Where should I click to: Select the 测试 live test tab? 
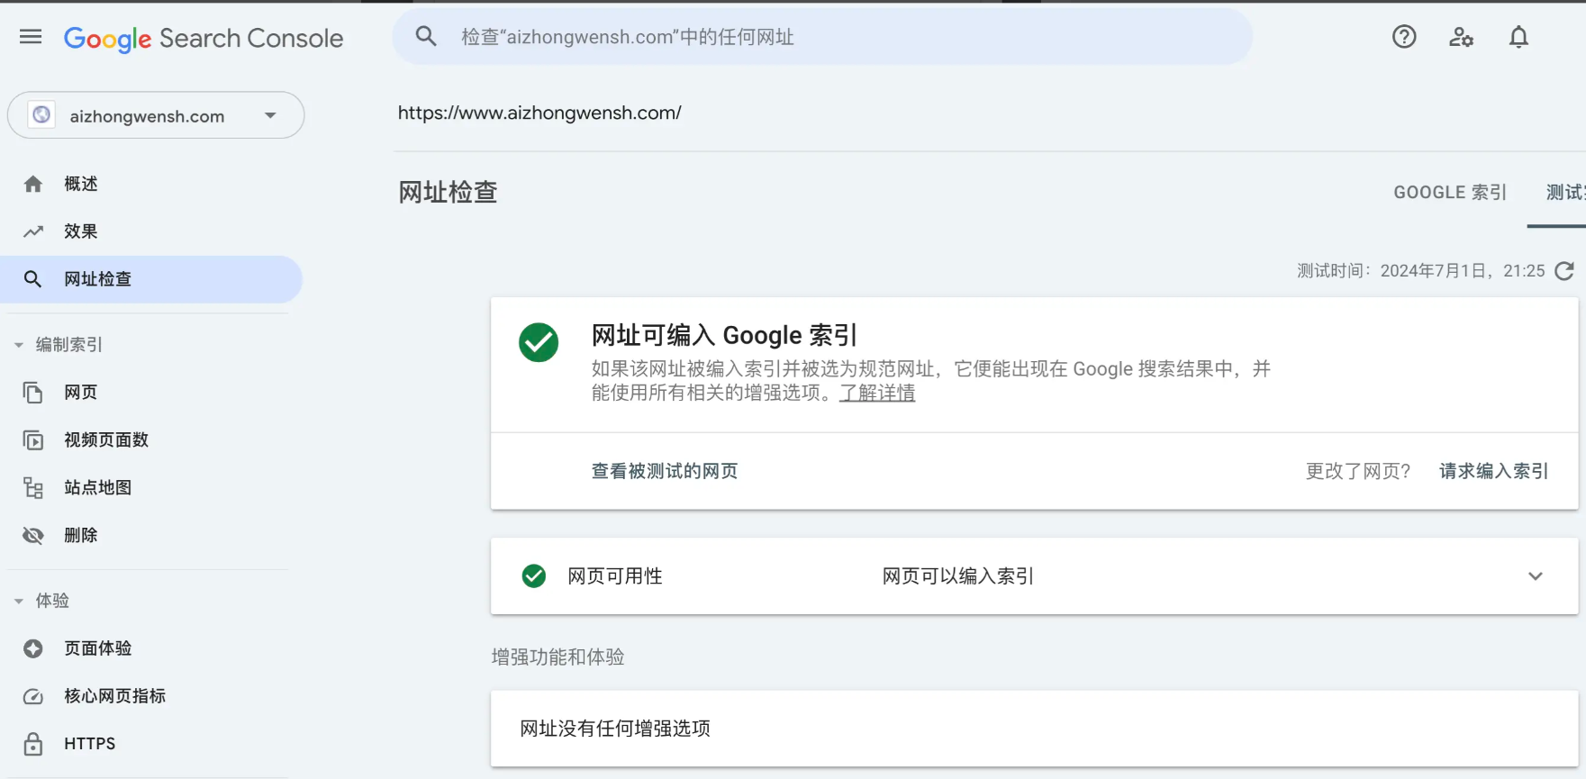coord(1565,193)
